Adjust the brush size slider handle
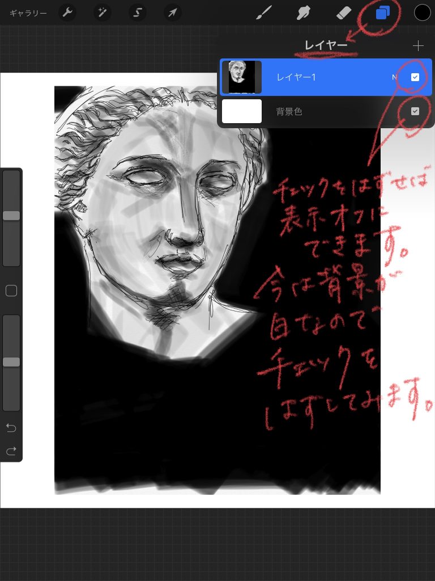The width and height of the screenshot is (435, 581). [x=11, y=216]
